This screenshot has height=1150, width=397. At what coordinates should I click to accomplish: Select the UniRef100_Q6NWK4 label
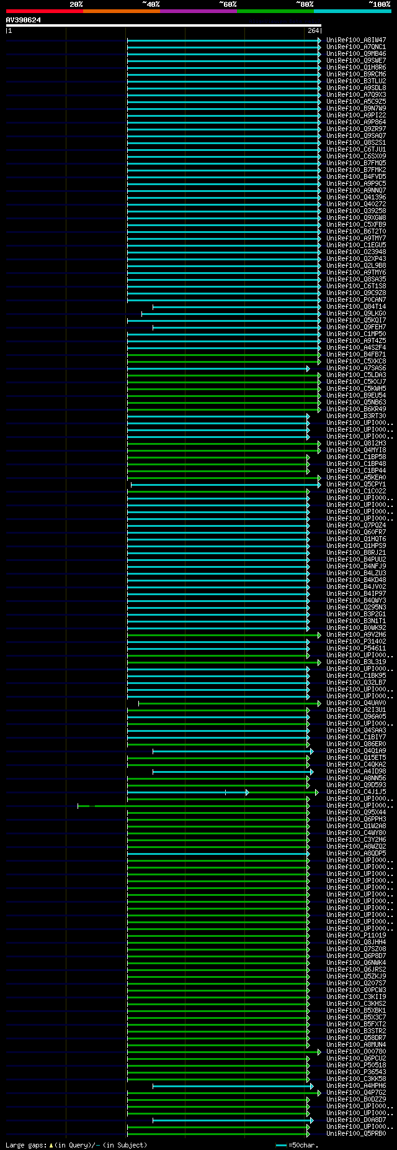pos(356,962)
